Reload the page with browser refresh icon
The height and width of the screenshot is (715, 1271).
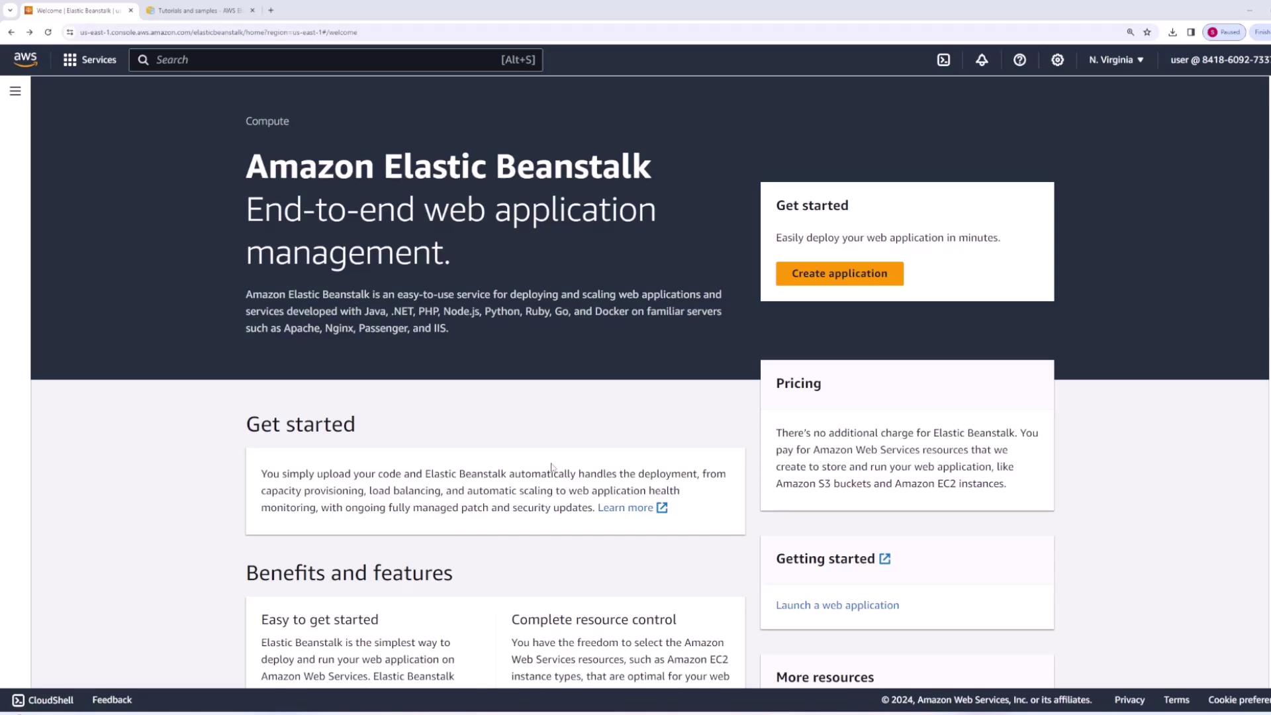[48, 32]
